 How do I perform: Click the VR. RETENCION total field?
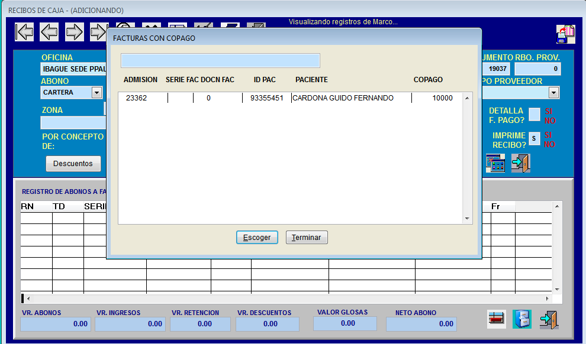point(200,324)
